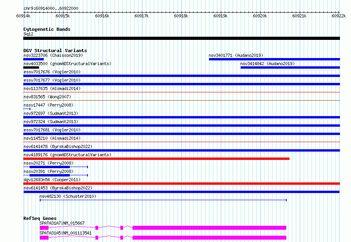Click the large last exon of SPATA31A7
This screenshot has width=351, height=242.
tap(209, 228)
